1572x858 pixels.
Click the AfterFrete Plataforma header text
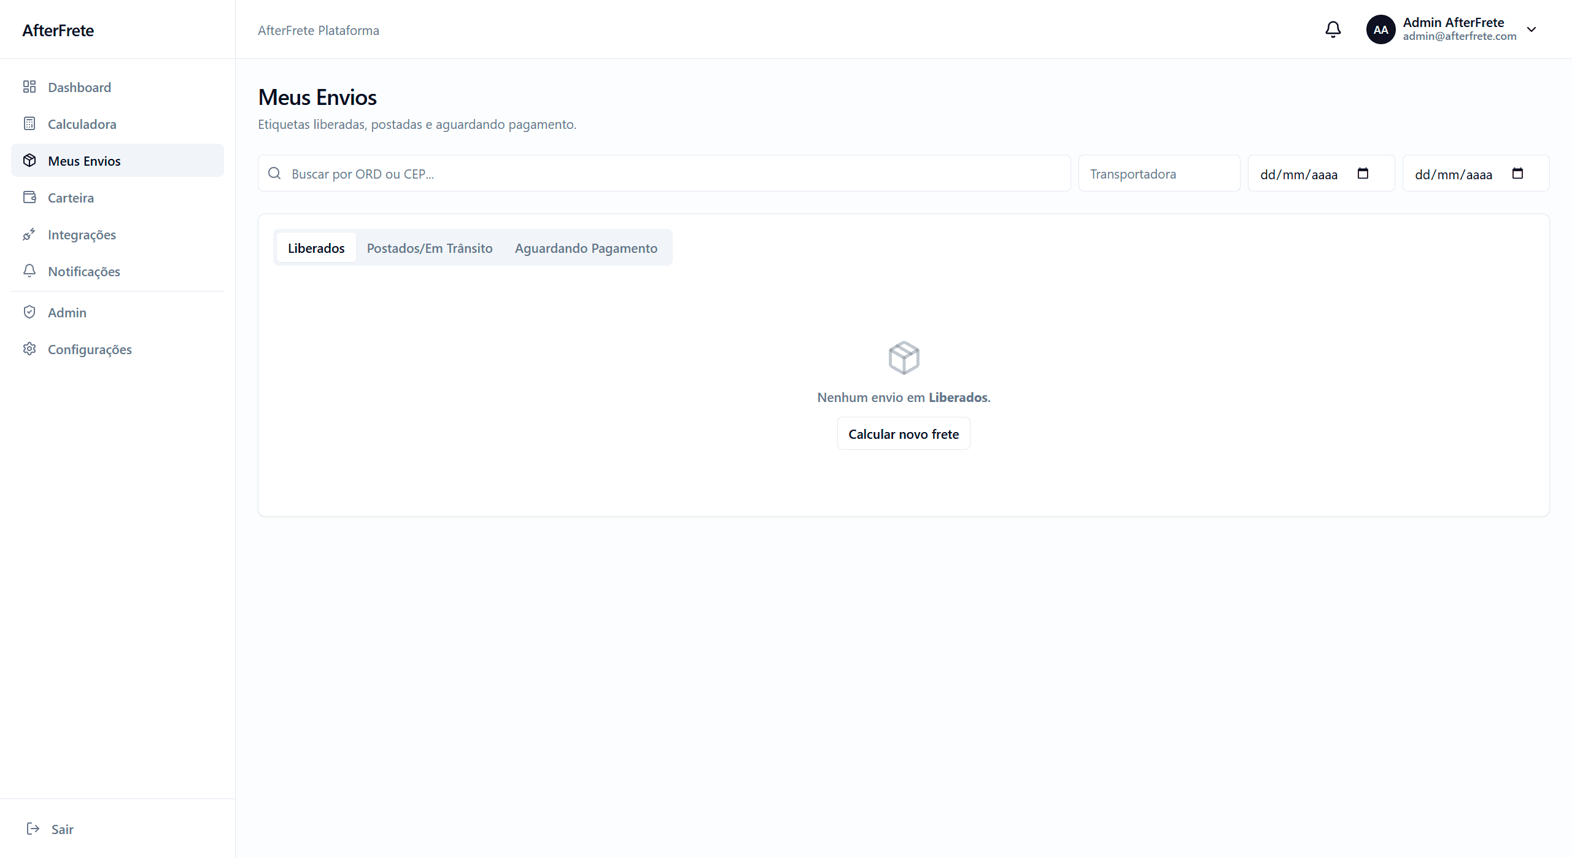pos(319,30)
